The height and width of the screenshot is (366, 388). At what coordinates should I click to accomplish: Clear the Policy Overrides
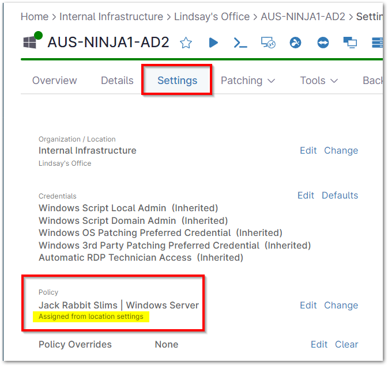coord(346,344)
